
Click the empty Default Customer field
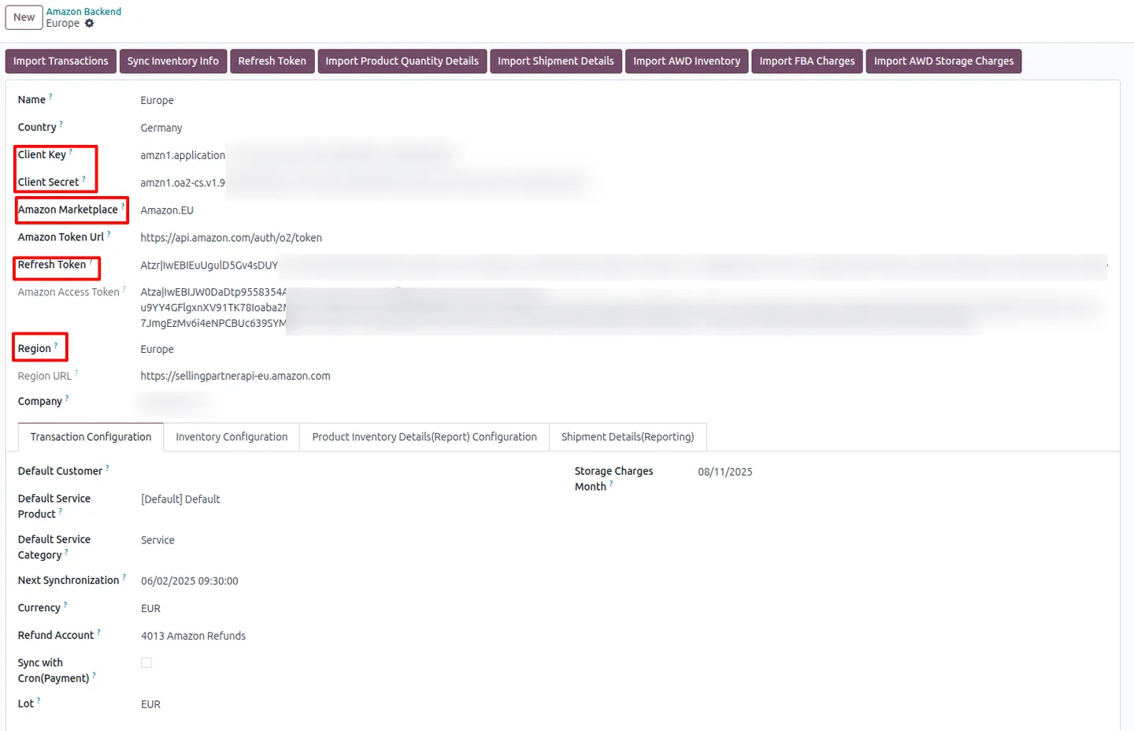point(346,472)
